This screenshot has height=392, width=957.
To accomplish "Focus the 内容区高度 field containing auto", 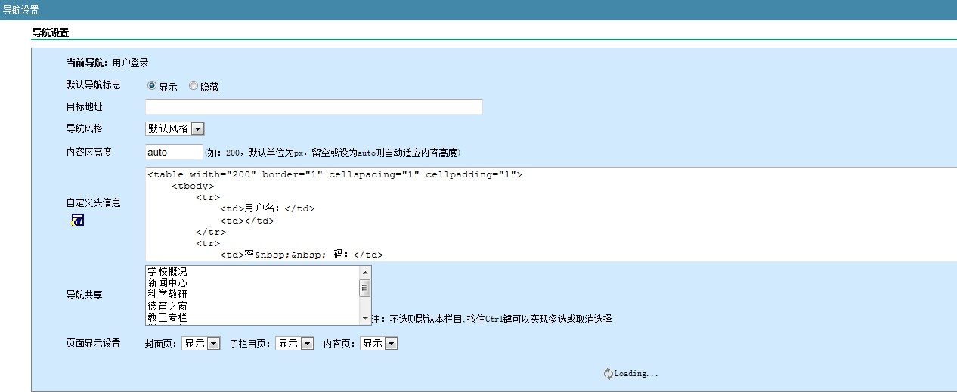I will [174, 153].
